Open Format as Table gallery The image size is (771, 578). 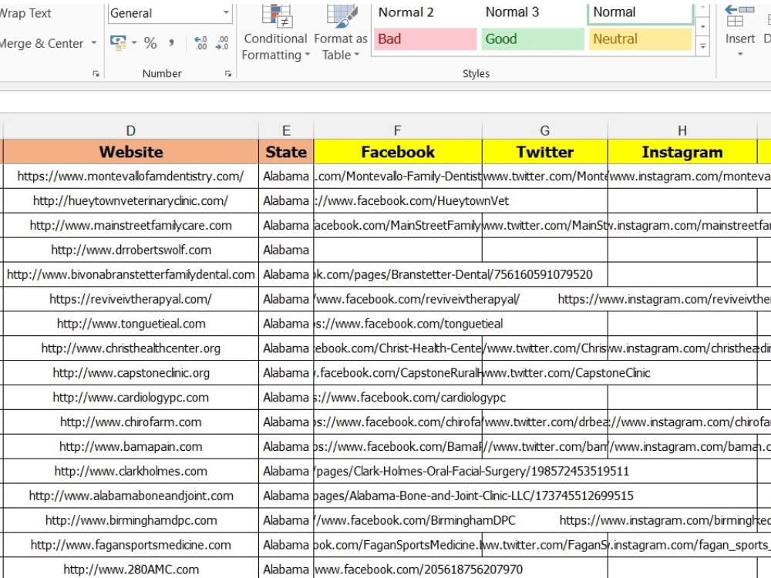click(341, 33)
